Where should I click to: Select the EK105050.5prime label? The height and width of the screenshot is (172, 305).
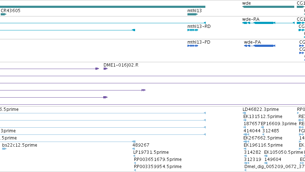click(283, 152)
